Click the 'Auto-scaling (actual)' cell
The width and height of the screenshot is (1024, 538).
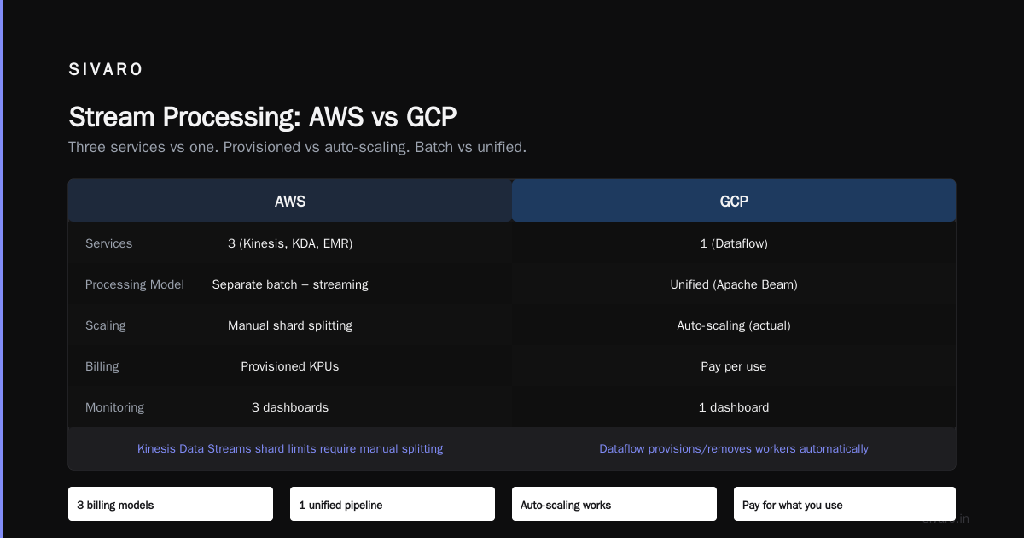click(734, 325)
